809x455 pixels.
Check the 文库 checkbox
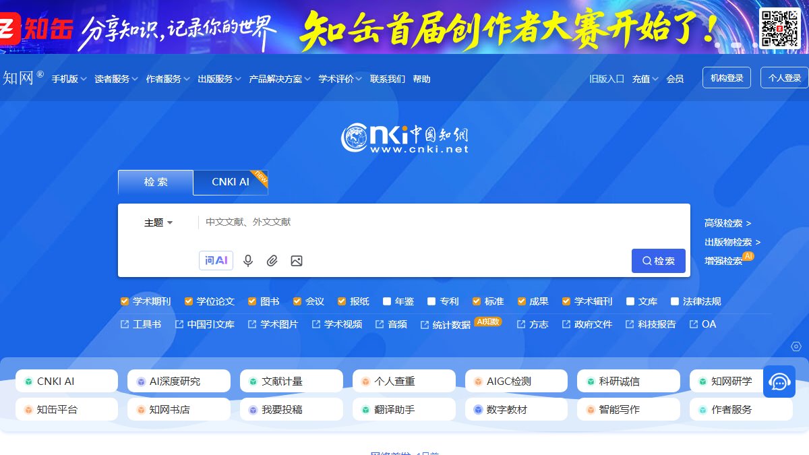pyautogui.click(x=630, y=301)
